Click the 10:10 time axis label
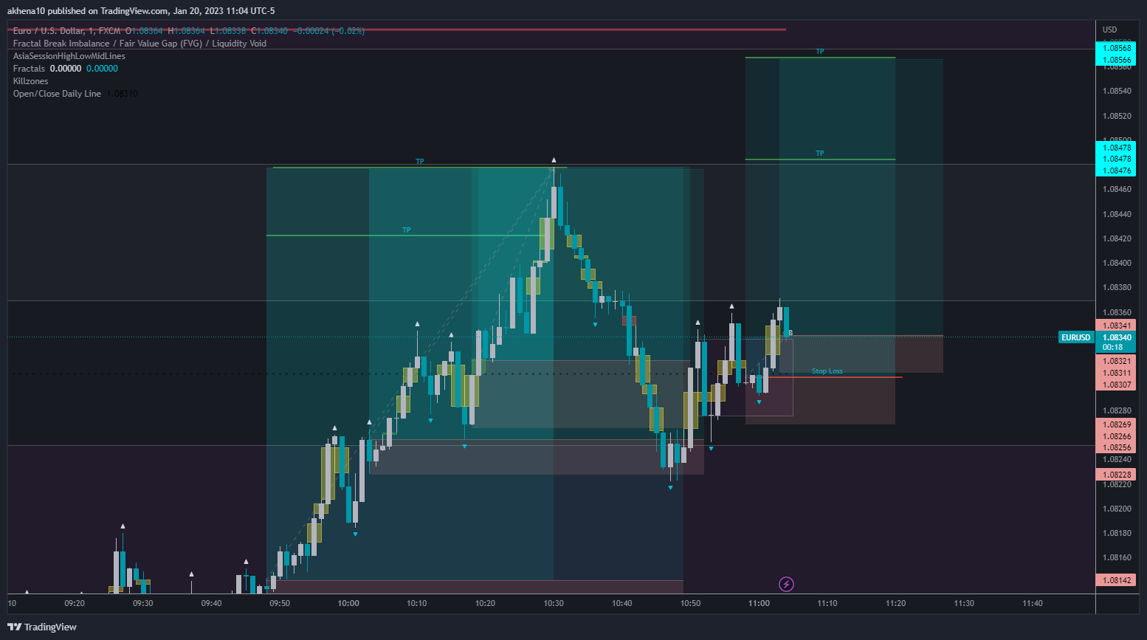 point(417,603)
